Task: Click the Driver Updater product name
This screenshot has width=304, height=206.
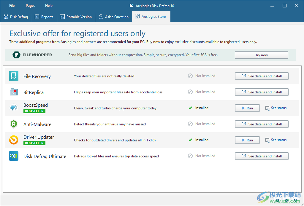Action: (x=39, y=137)
